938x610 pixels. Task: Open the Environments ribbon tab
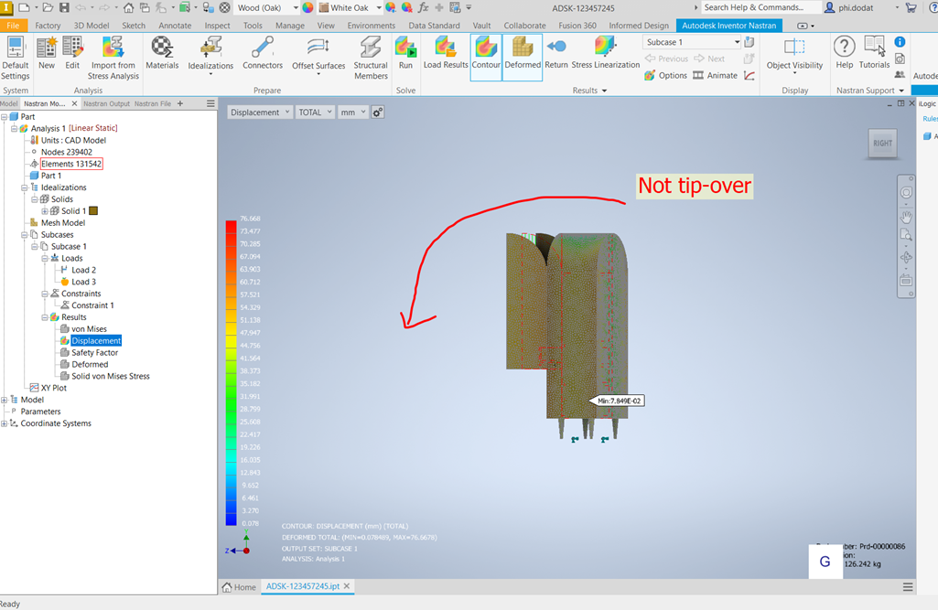(372, 25)
